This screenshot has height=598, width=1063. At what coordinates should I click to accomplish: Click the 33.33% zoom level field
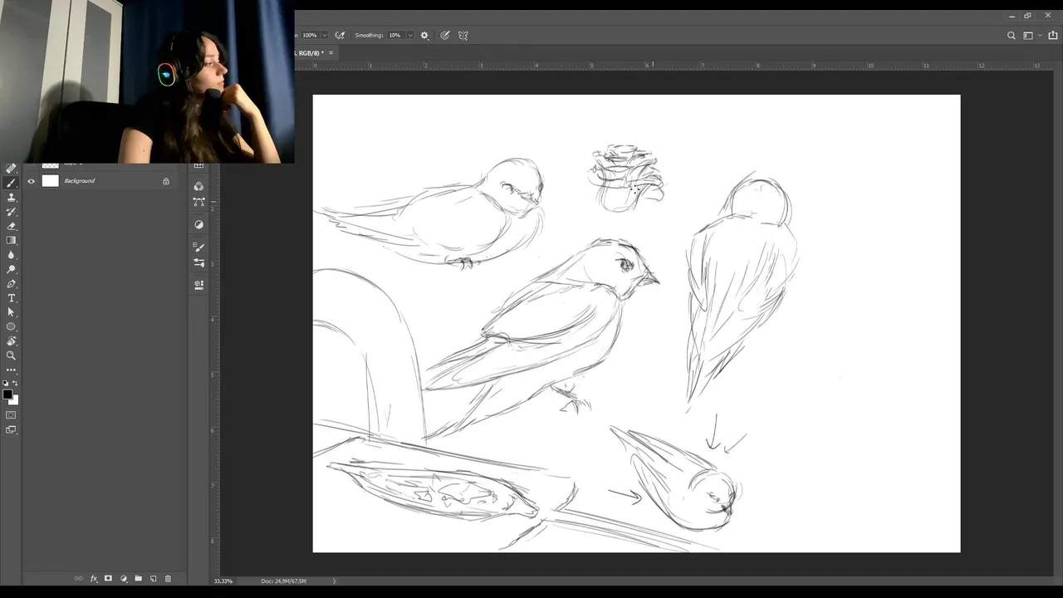tap(223, 581)
